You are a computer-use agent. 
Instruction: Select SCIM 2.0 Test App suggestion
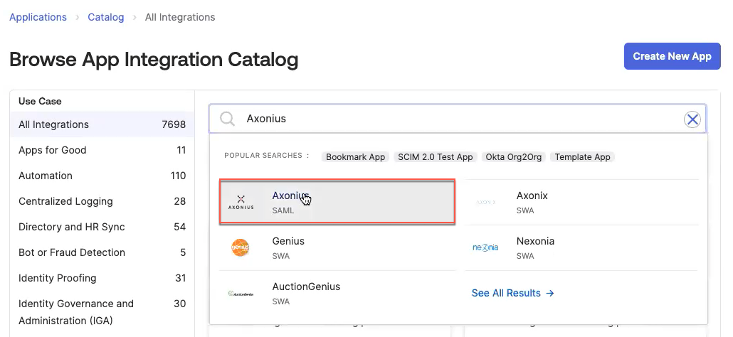pyautogui.click(x=435, y=157)
